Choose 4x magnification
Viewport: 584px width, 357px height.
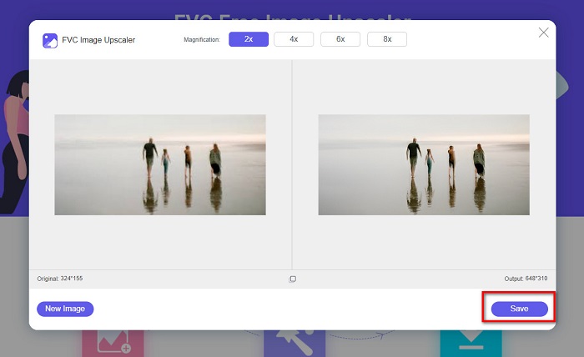point(294,39)
